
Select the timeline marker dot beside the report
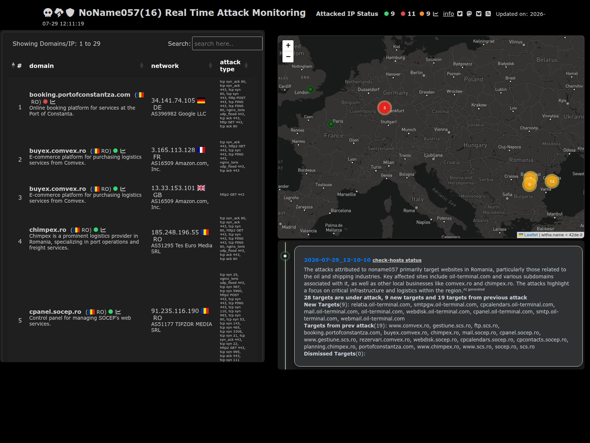coord(285,256)
